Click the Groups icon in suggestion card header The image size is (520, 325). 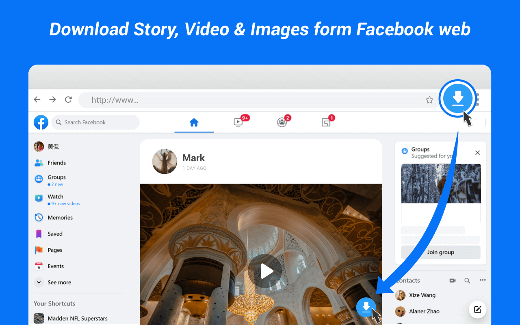[x=405, y=151]
